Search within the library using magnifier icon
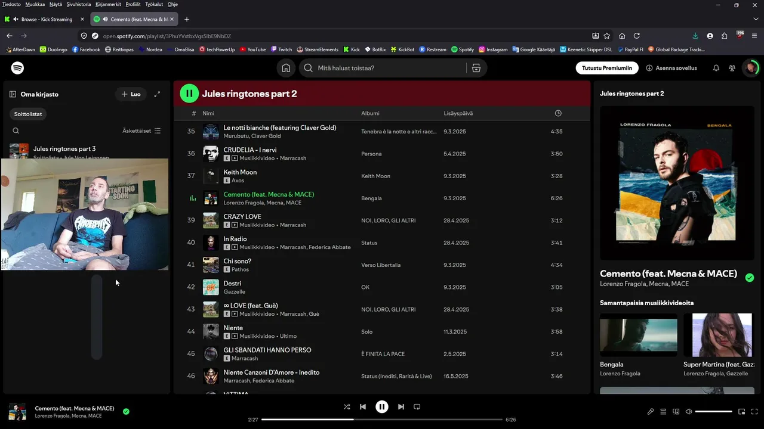Screen dimensions: 764x429 point(16,130)
